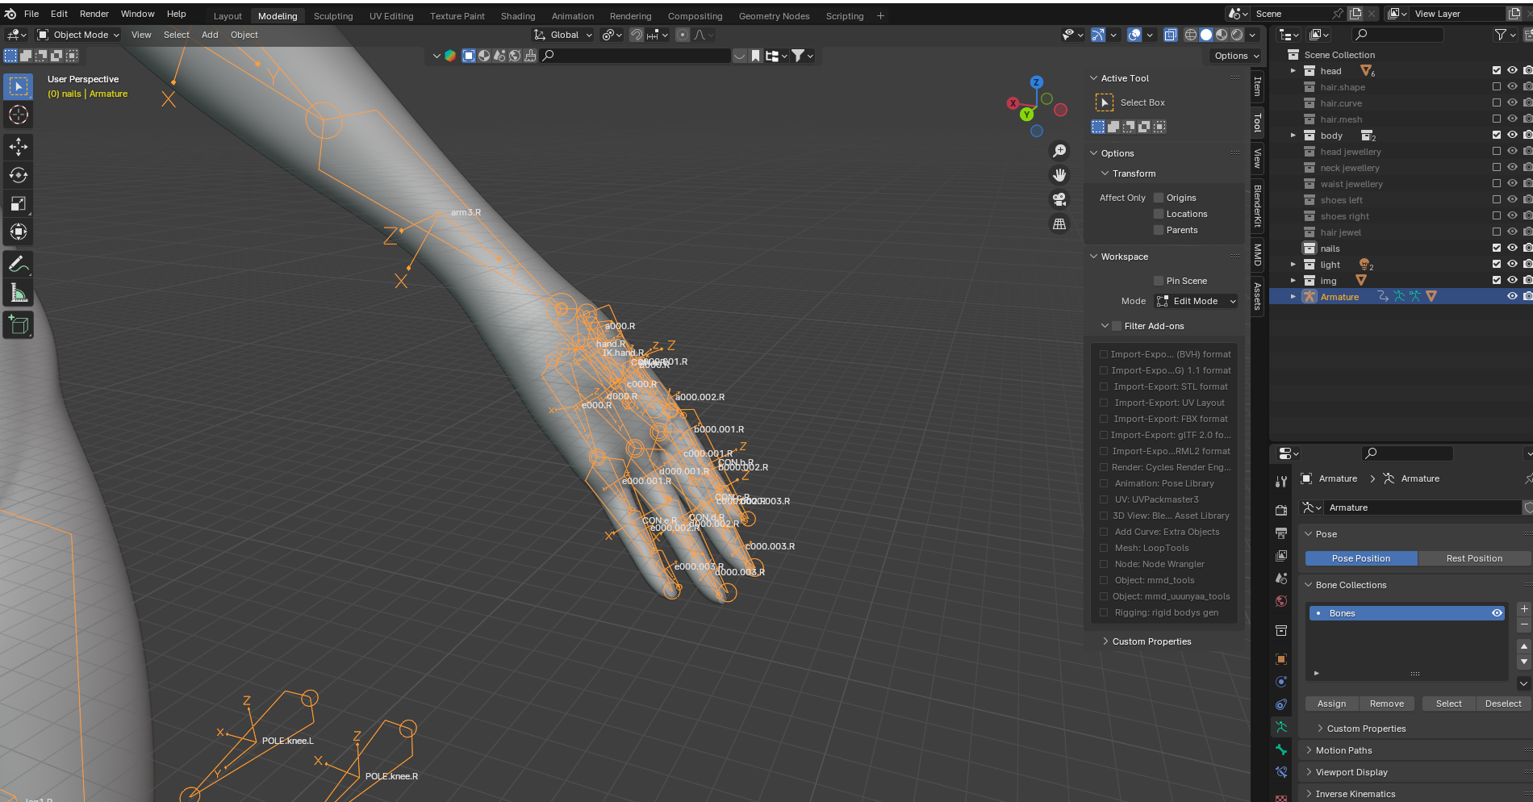Select the Add Cube tool
1533x802 pixels.
(19, 325)
